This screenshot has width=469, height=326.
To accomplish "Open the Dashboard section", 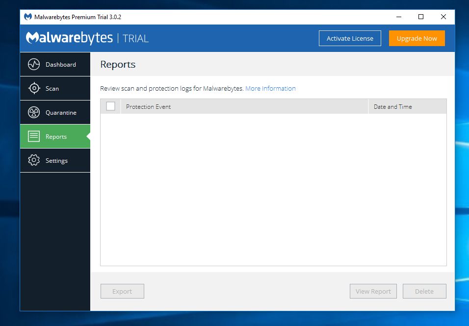I will pyautogui.click(x=55, y=64).
